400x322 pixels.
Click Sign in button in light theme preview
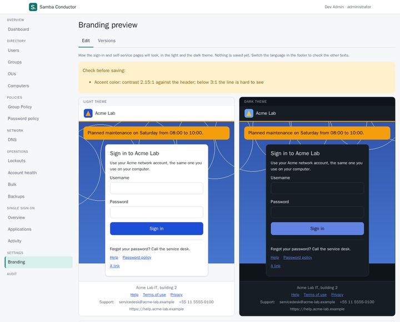157,229
